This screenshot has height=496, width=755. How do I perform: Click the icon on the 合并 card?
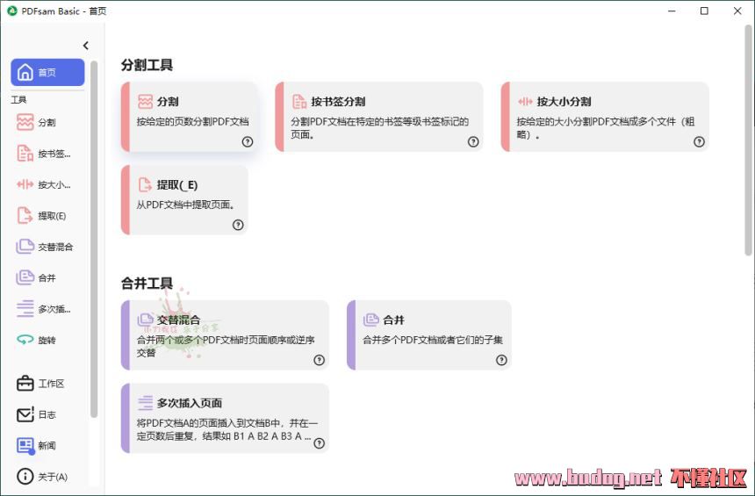[370, 320]
